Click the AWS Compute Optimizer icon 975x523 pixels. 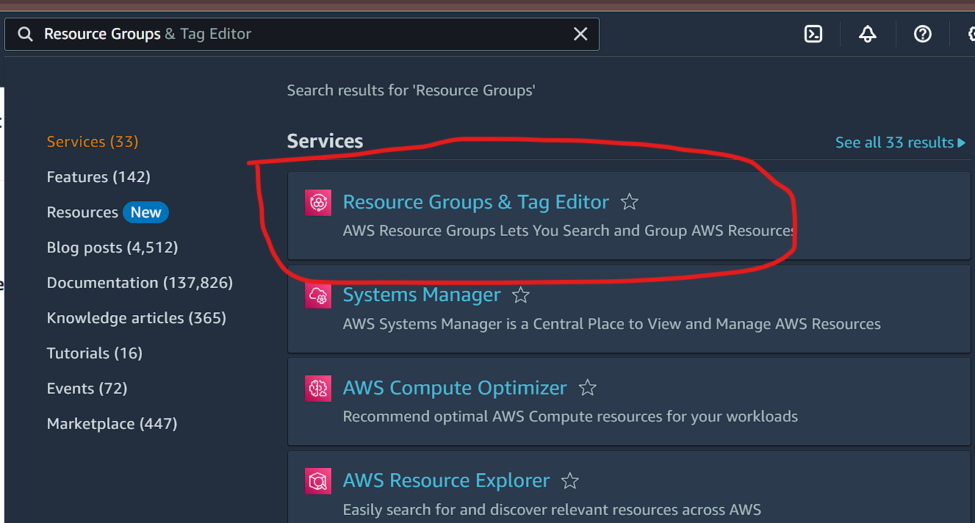point(318,388)
